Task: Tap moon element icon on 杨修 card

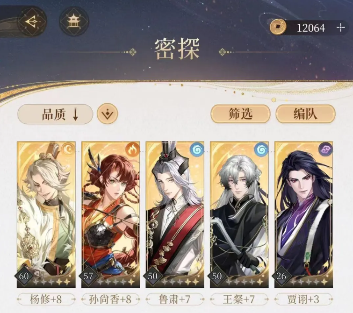Action: 68,149
